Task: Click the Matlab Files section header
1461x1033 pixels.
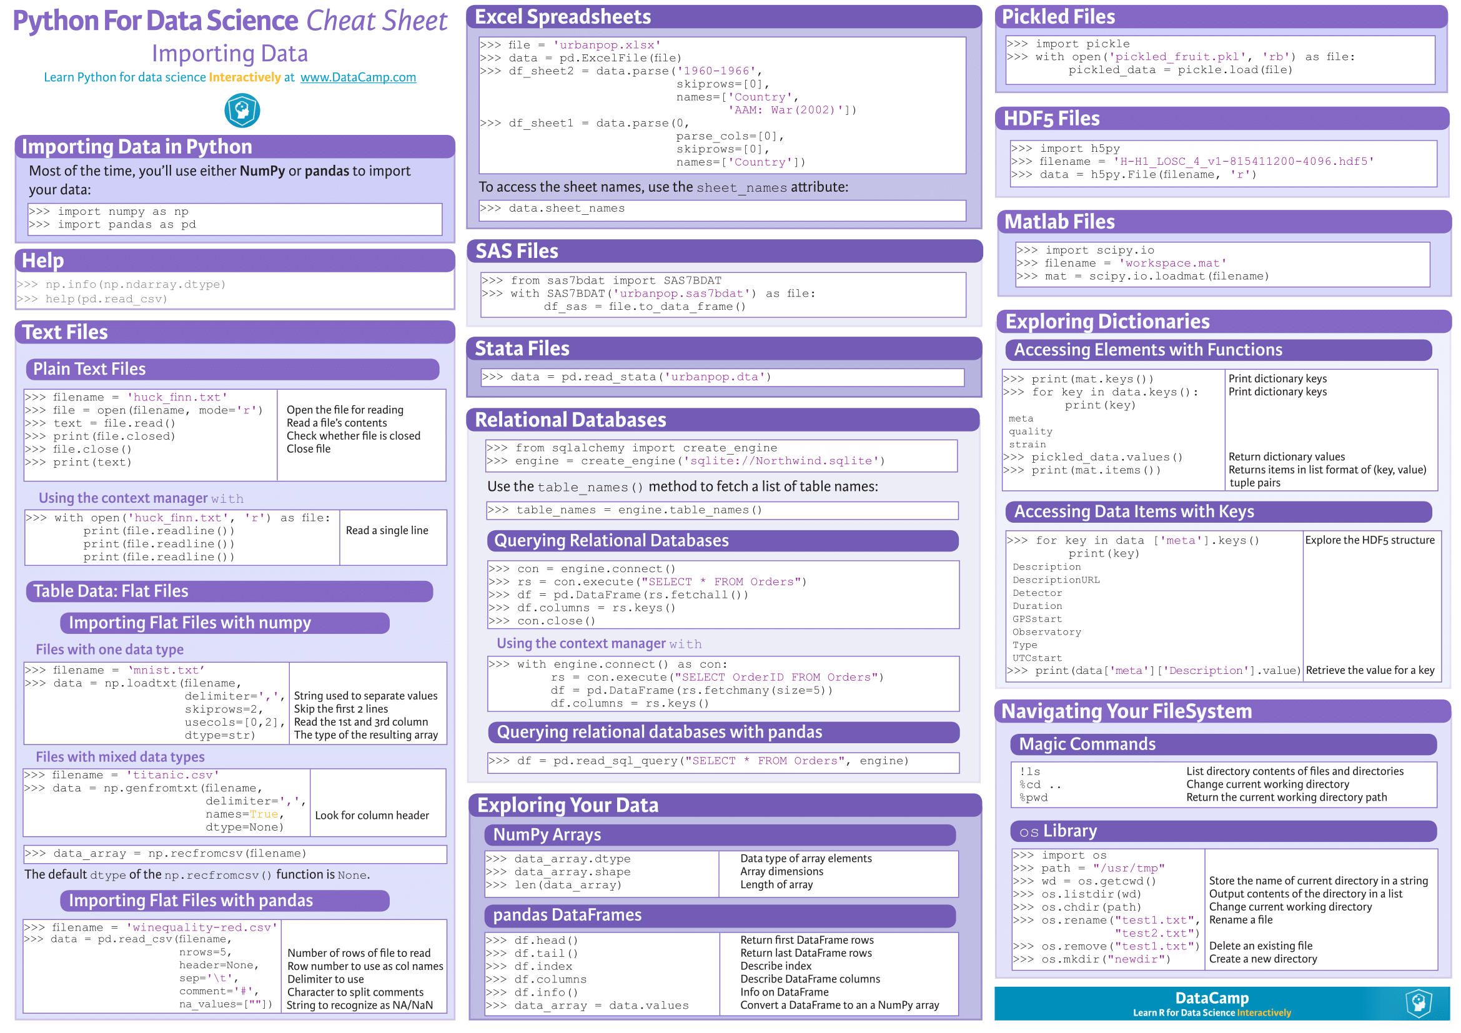Action: tap(1224, 221)
